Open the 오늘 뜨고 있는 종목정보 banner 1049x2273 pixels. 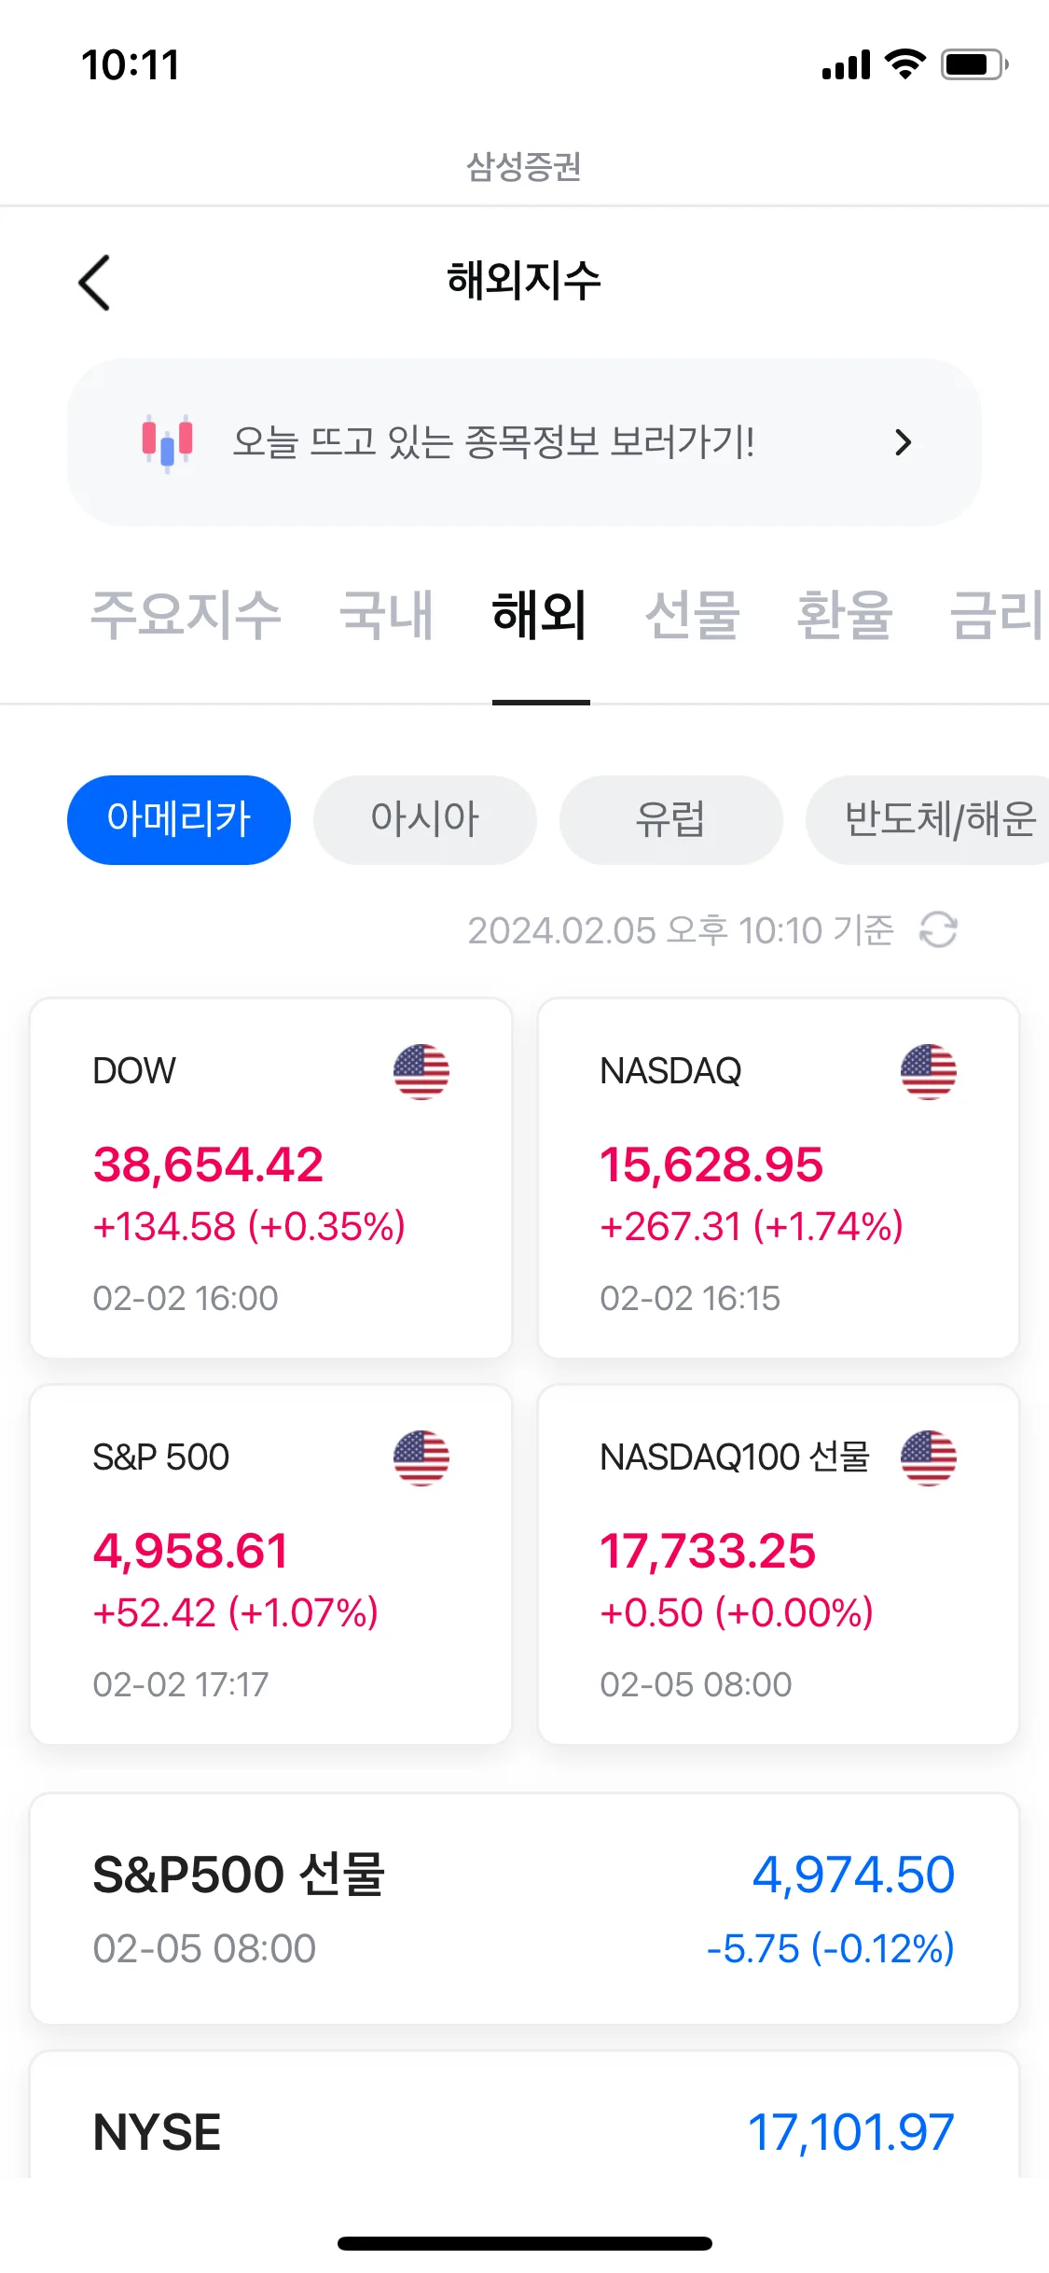pyautogui.click(x=524, y=442)
